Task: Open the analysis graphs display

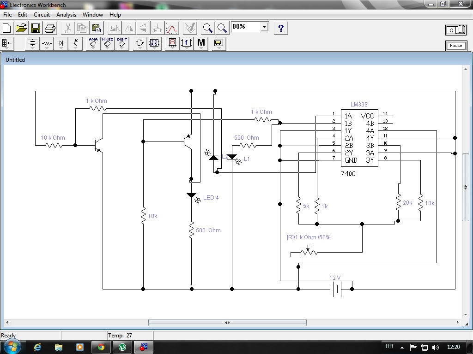Action: pyautogui.click(x=172, y=28)
